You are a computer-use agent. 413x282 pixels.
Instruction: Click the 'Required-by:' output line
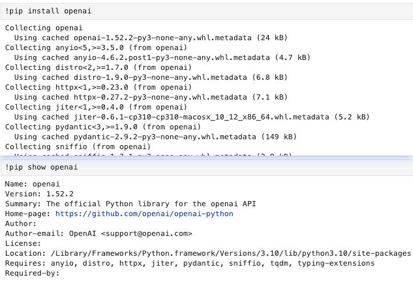coord(32,273)
